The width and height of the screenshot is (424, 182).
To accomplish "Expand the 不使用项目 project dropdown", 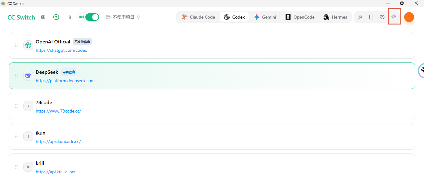I will pyautogui.click(x=123, y=17).
